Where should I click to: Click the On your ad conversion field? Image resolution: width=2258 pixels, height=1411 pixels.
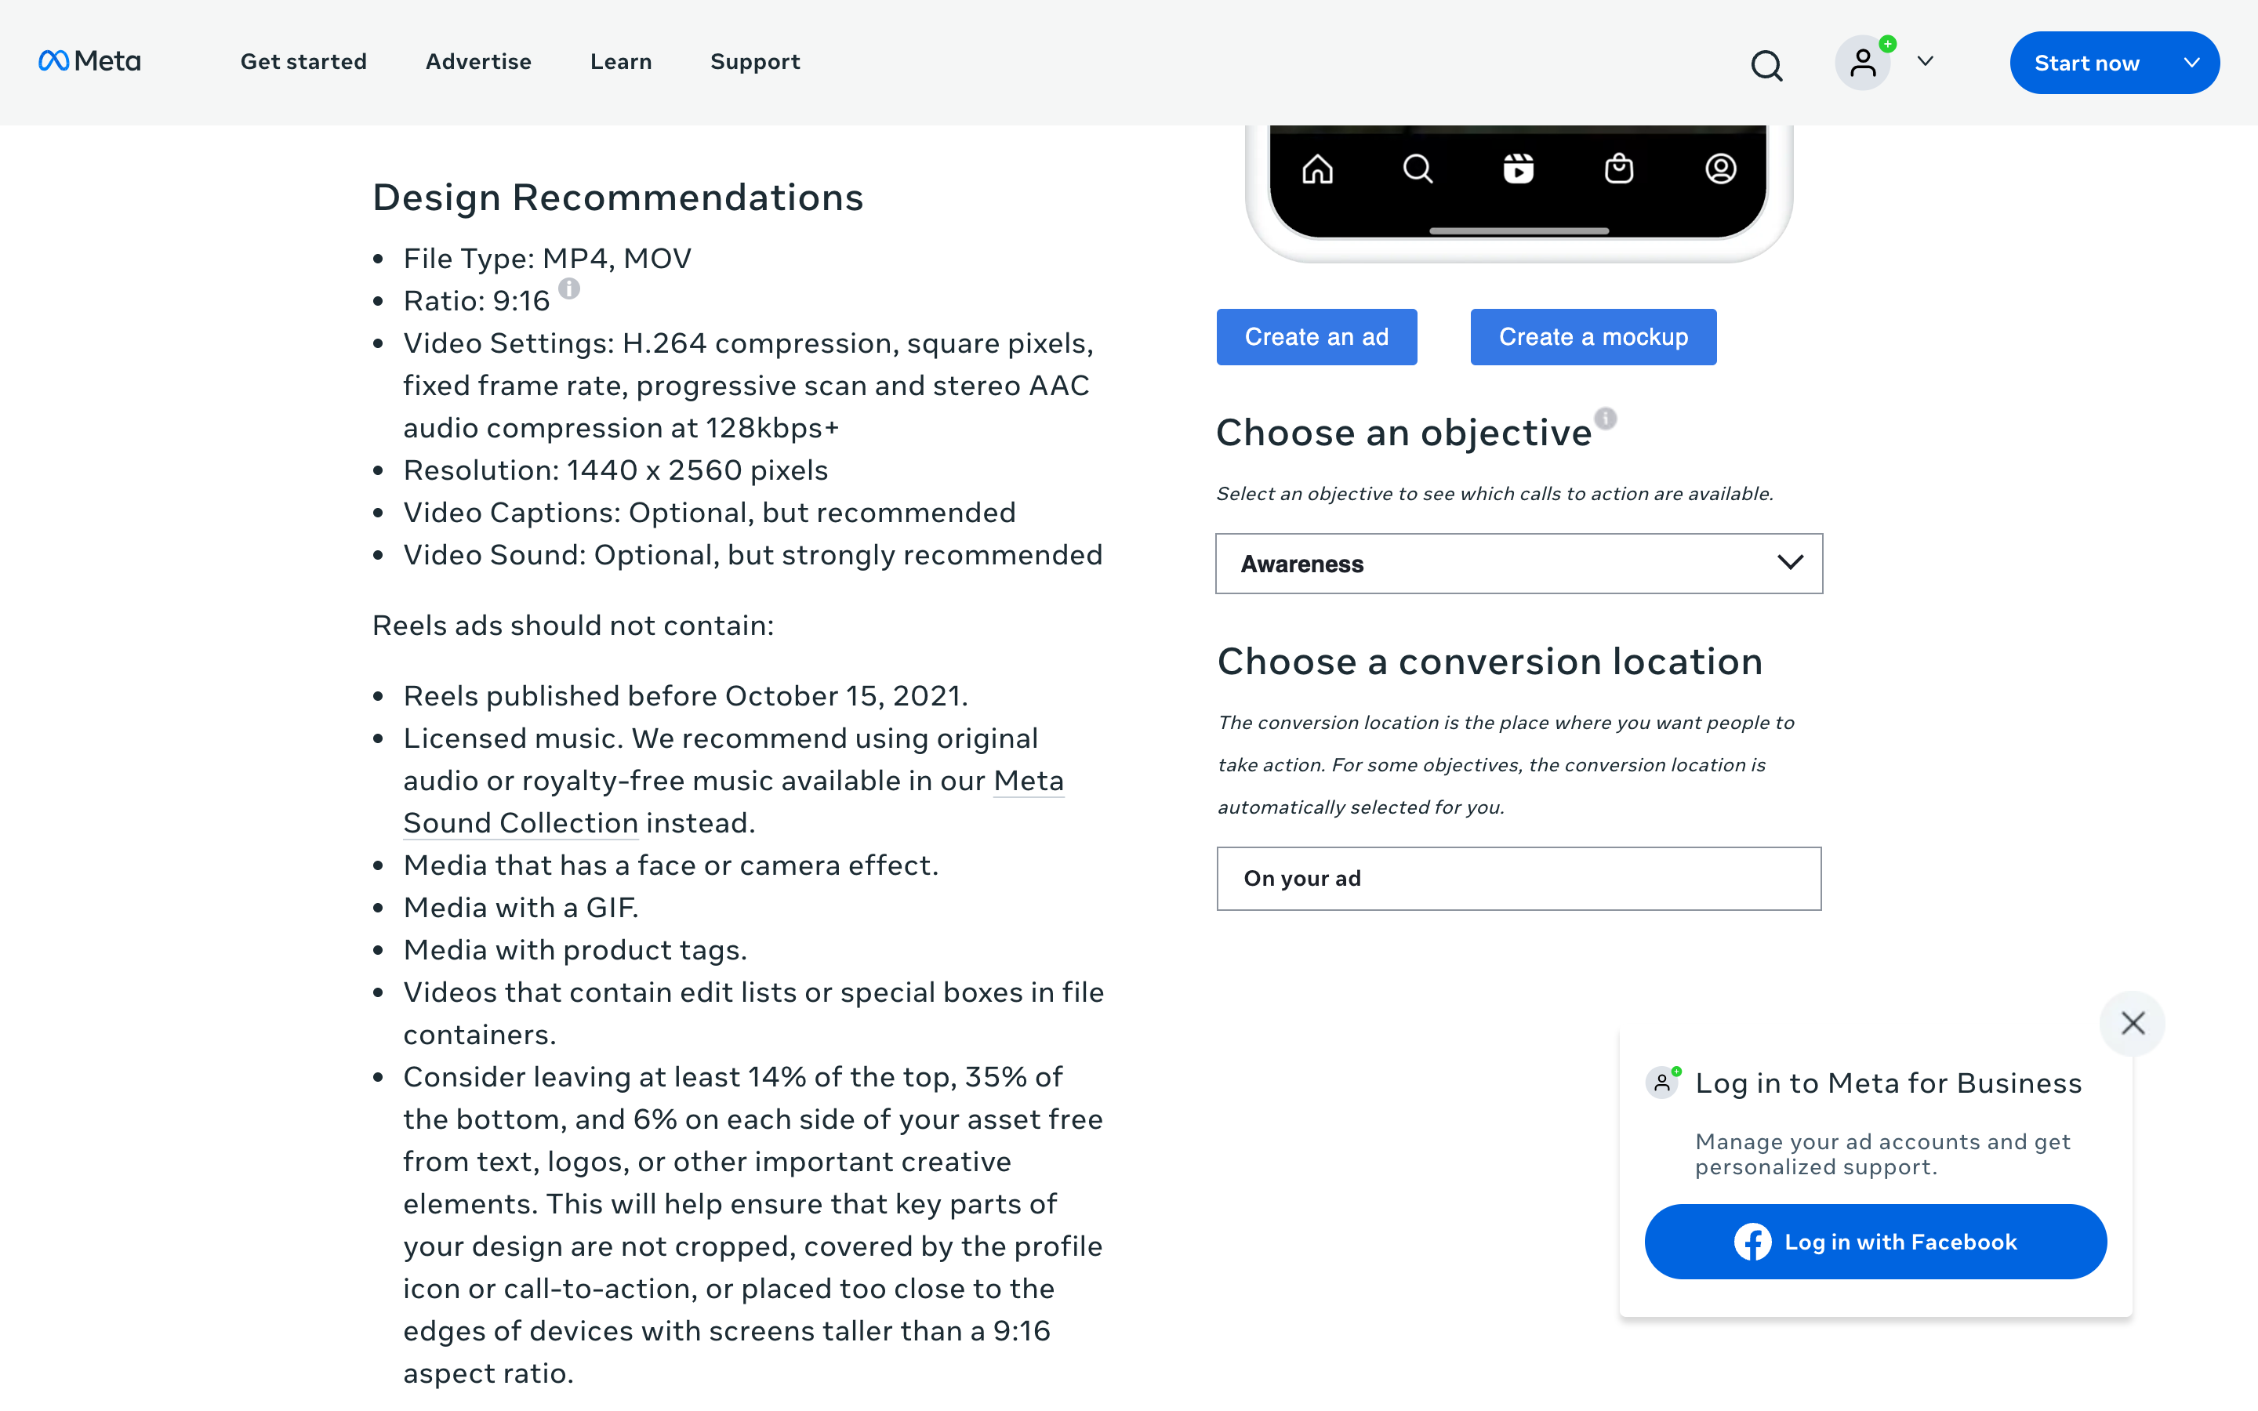[x=1518, y=878]
